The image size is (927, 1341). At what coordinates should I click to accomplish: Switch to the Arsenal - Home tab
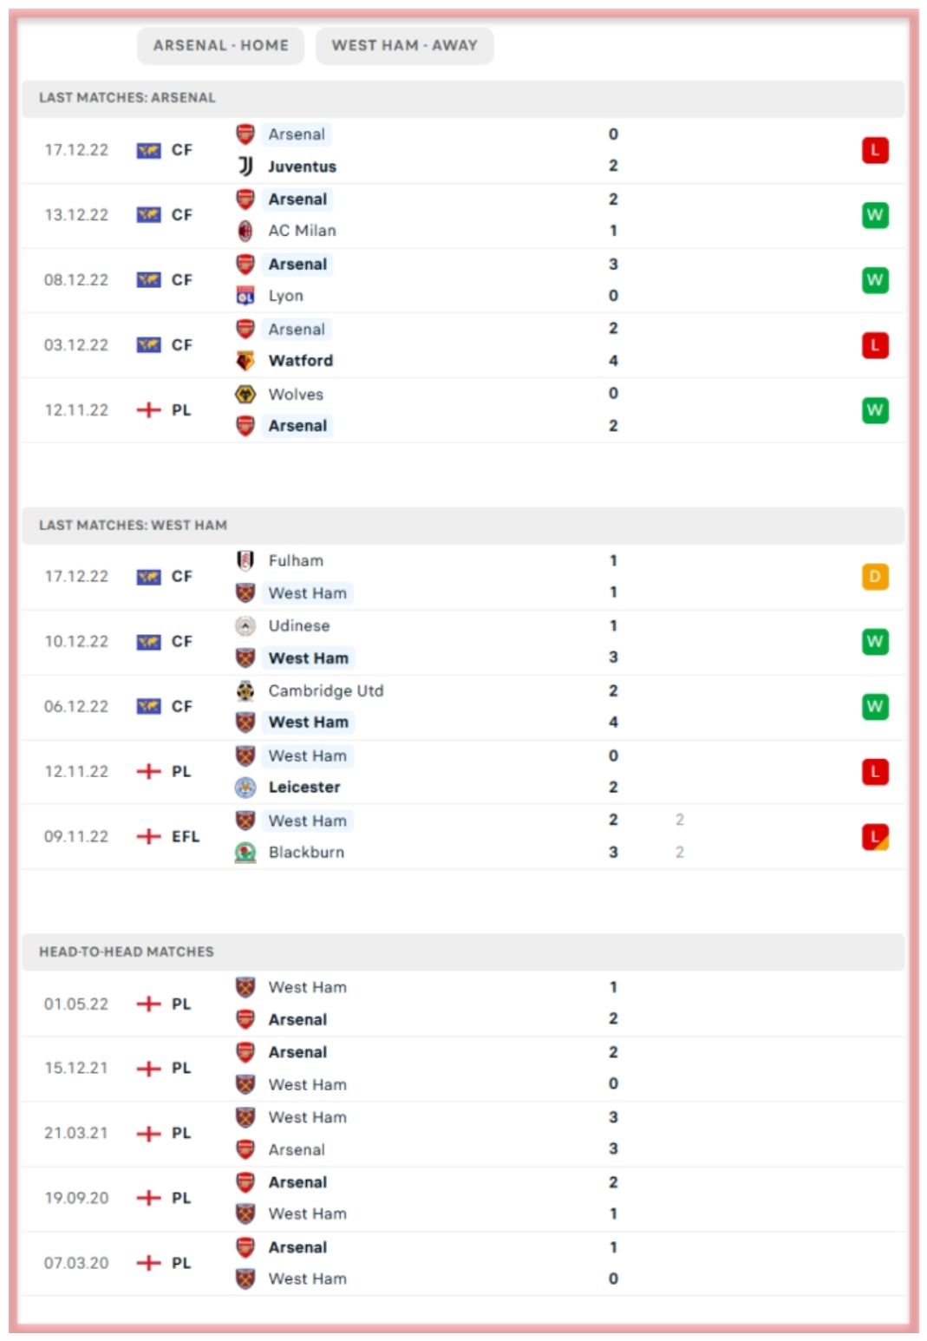tap(220, 45)
